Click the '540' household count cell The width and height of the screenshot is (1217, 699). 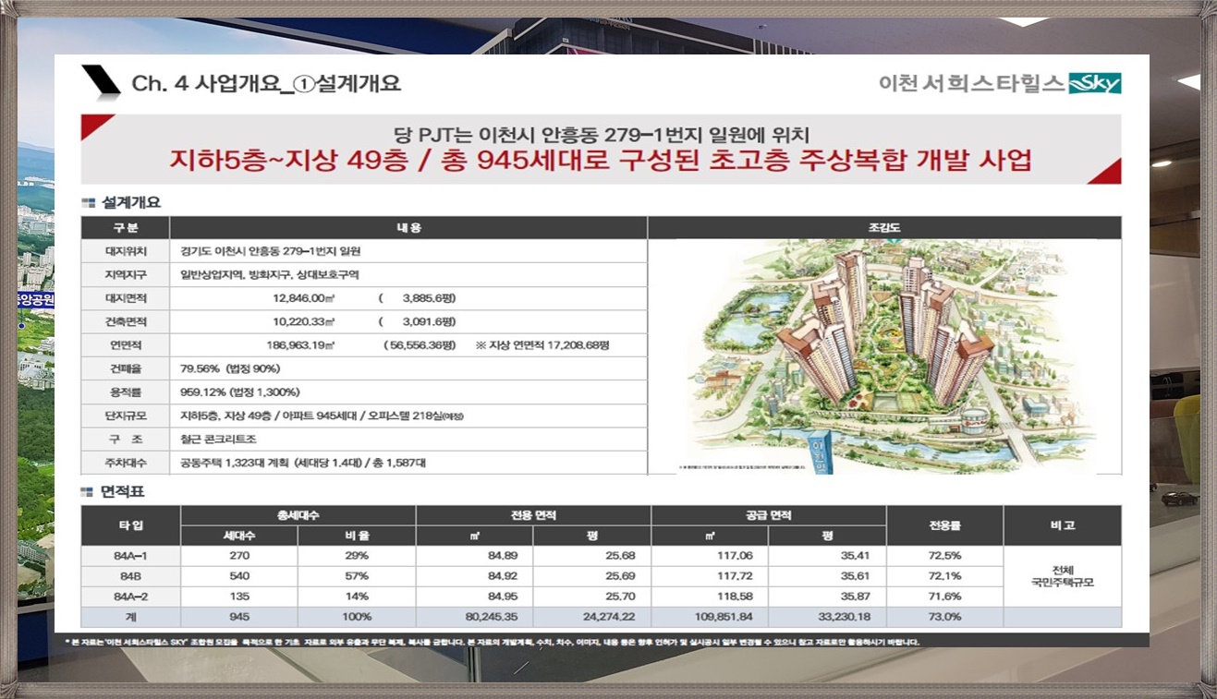click(x=239, y=576)
